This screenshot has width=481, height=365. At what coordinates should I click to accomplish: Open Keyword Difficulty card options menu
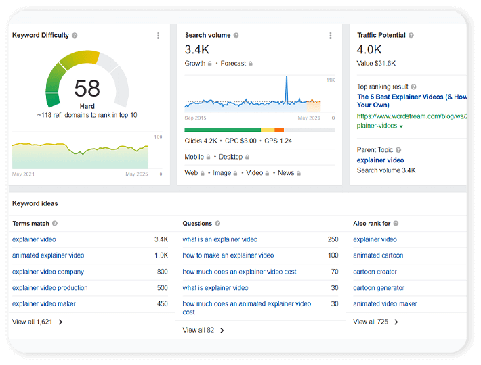click(159, 36)
